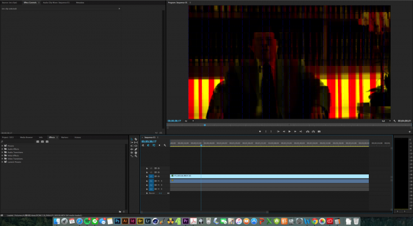Mute track A1
This screenshot has width=413, height=226.
(x=158, y=181)
